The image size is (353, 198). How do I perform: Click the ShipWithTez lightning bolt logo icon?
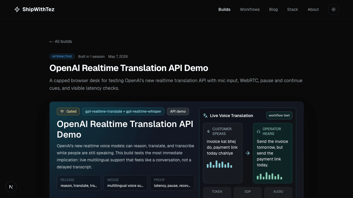17,9
